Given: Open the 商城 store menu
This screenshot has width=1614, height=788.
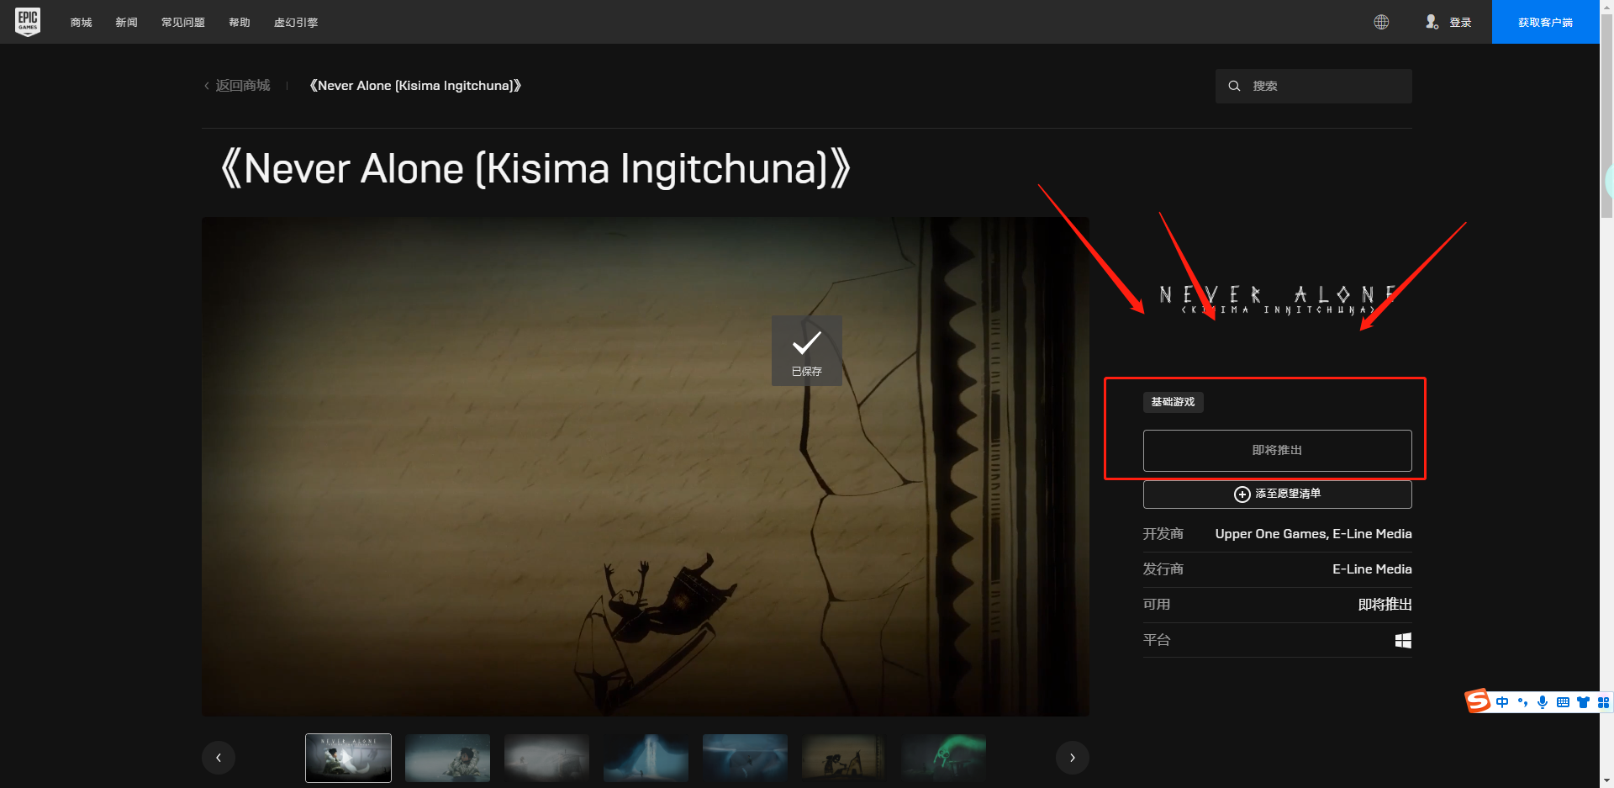Looking at the screenshot, I should click(82, 23).
